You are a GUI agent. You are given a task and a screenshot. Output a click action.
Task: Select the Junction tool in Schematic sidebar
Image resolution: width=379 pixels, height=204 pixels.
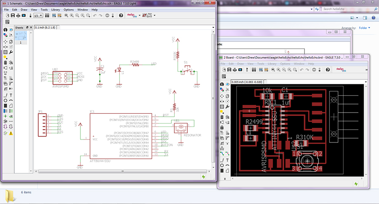[5, 116]
